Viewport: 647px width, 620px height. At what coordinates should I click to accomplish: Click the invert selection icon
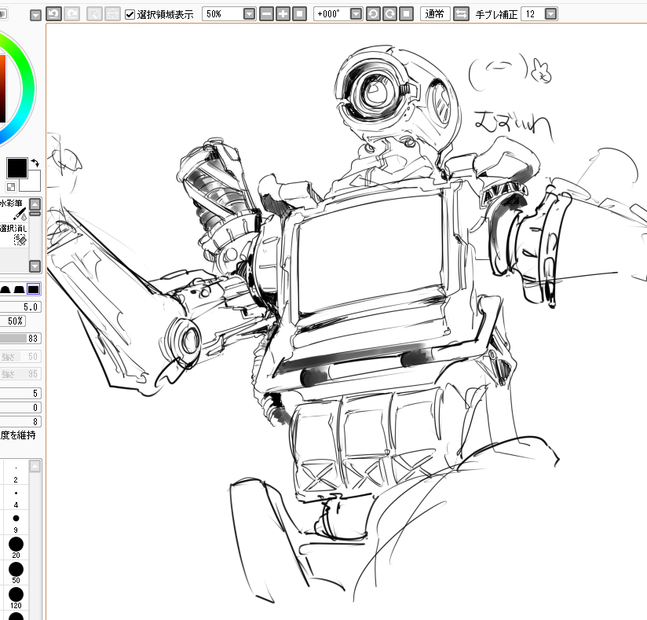pyautogui.click(x=112, y=14)
